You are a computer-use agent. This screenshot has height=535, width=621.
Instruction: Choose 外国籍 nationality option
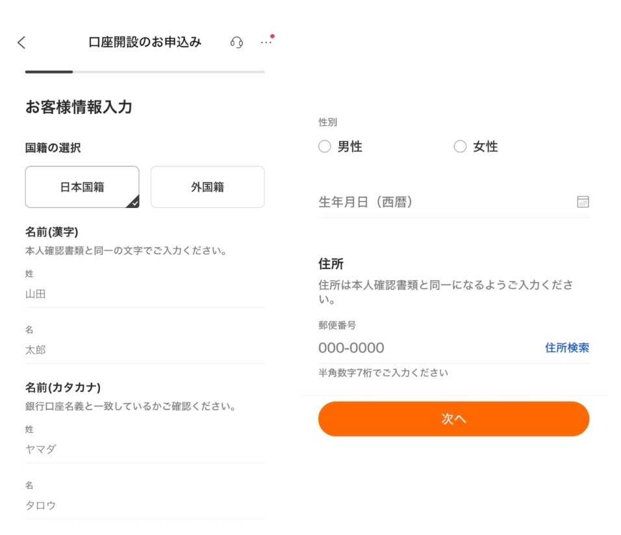[x=207, y=187]
